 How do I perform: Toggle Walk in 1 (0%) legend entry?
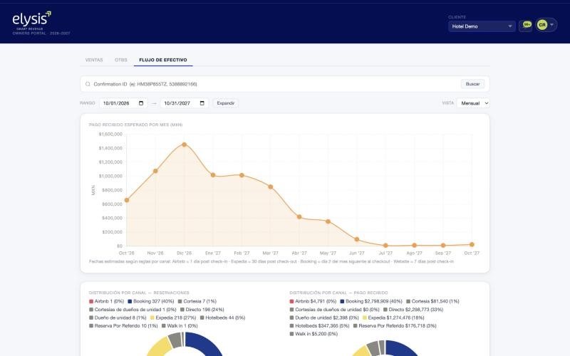click(x=180, y=326)
